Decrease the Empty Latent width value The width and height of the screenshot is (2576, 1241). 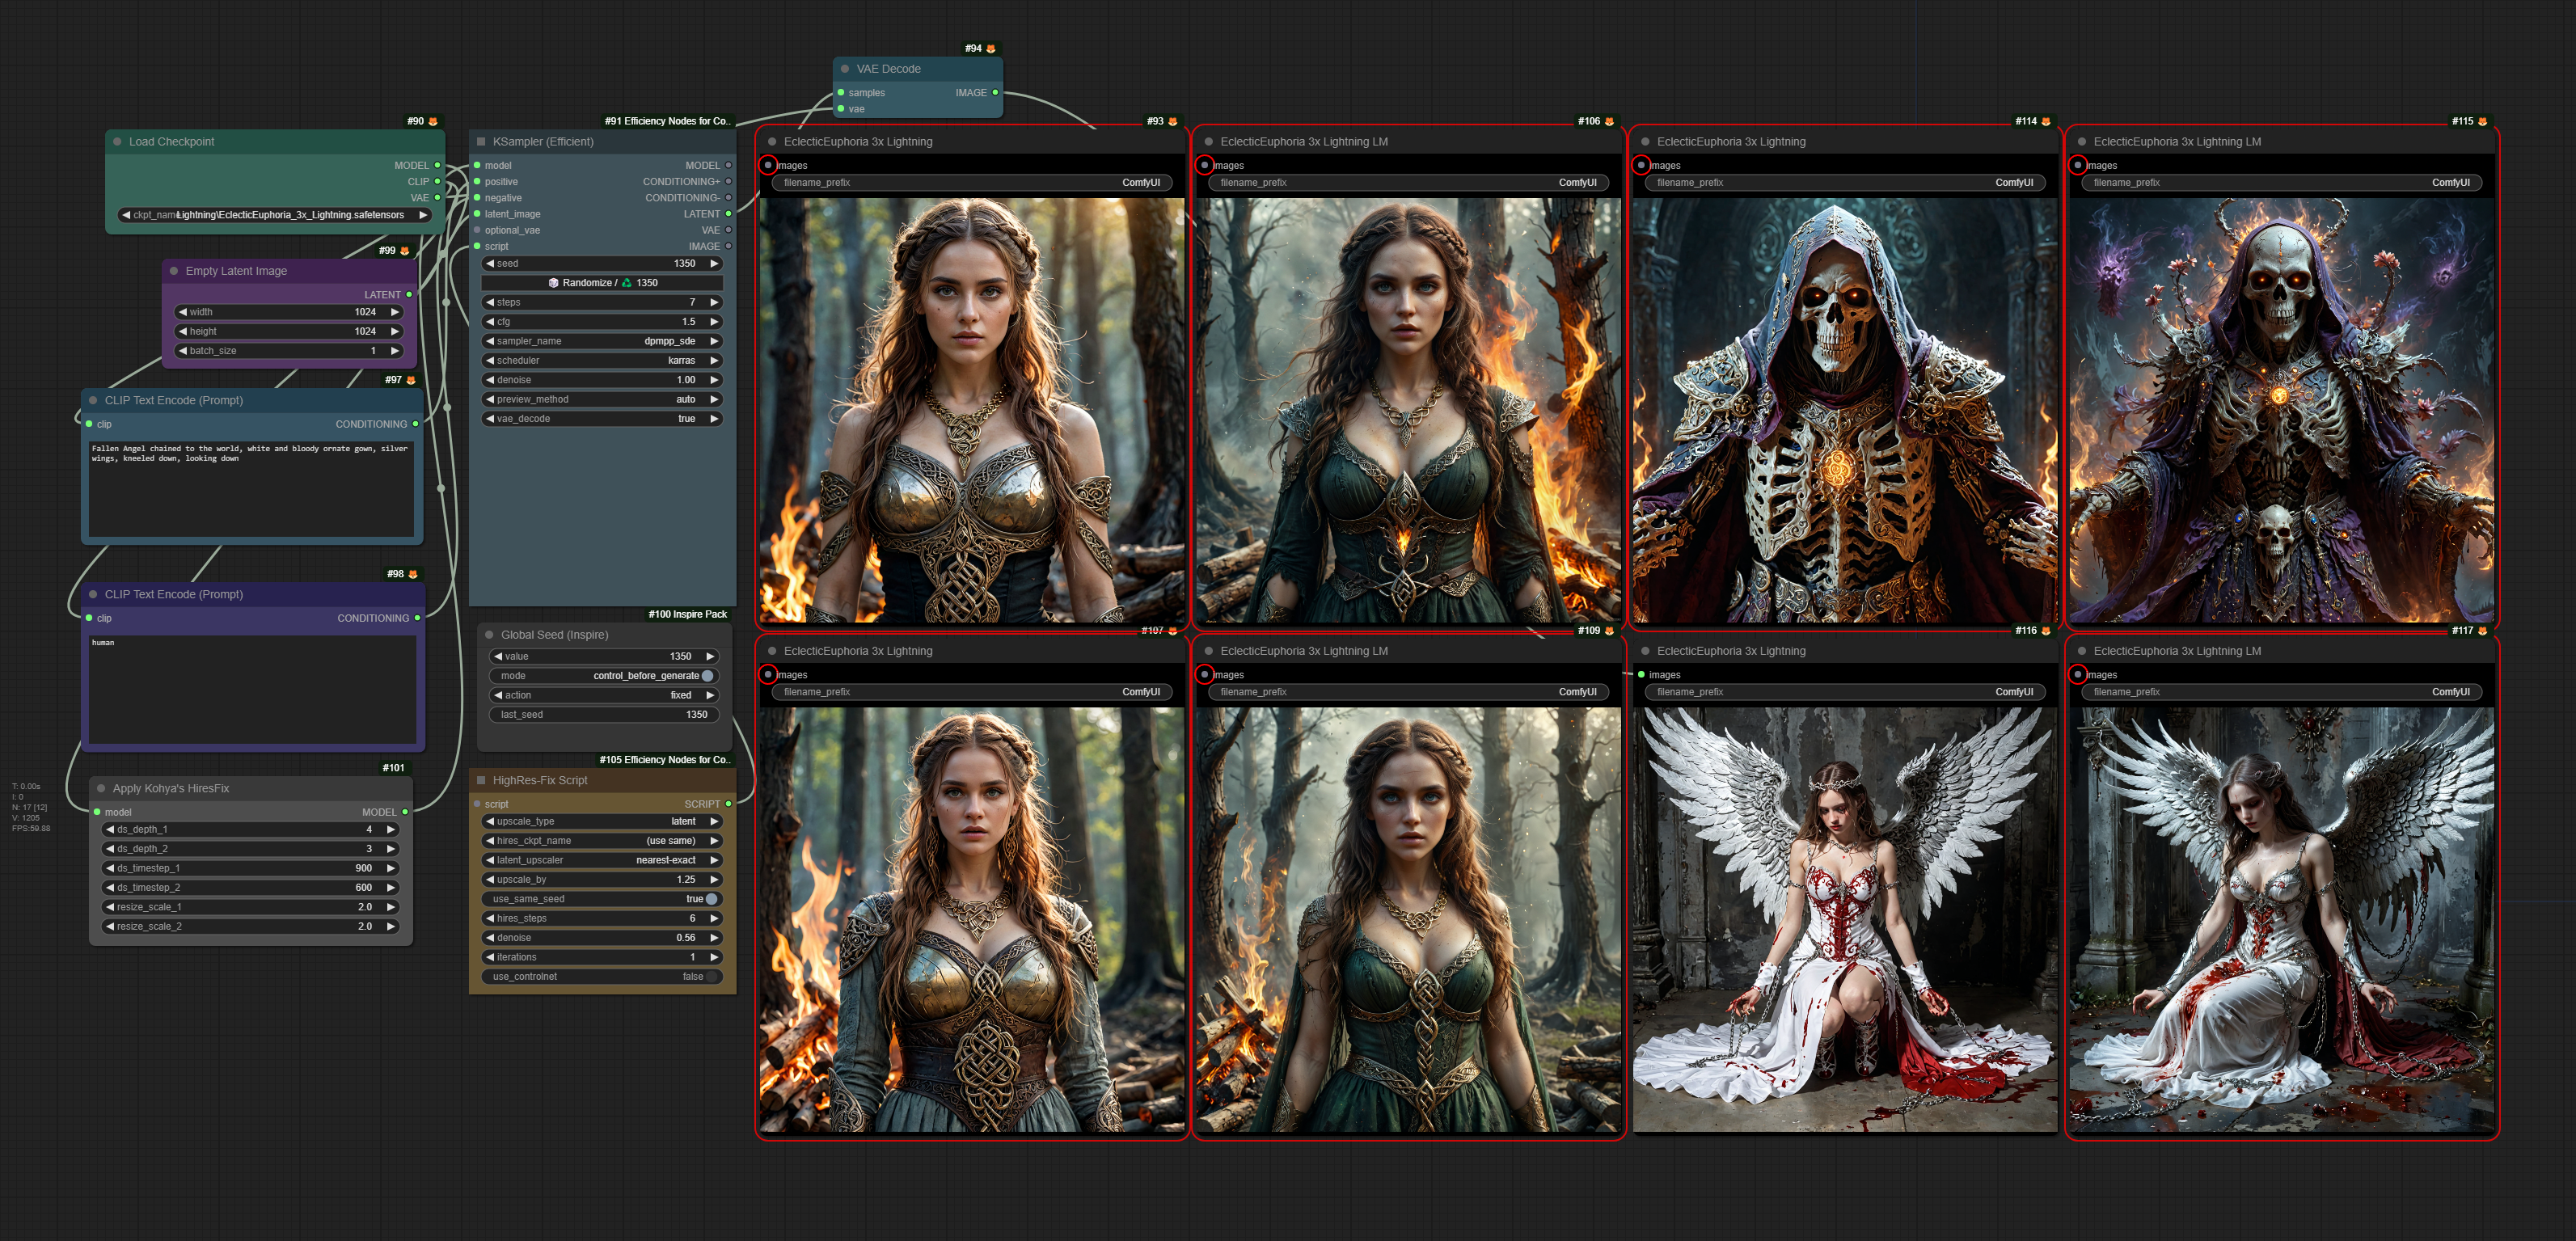coord(183,312)
